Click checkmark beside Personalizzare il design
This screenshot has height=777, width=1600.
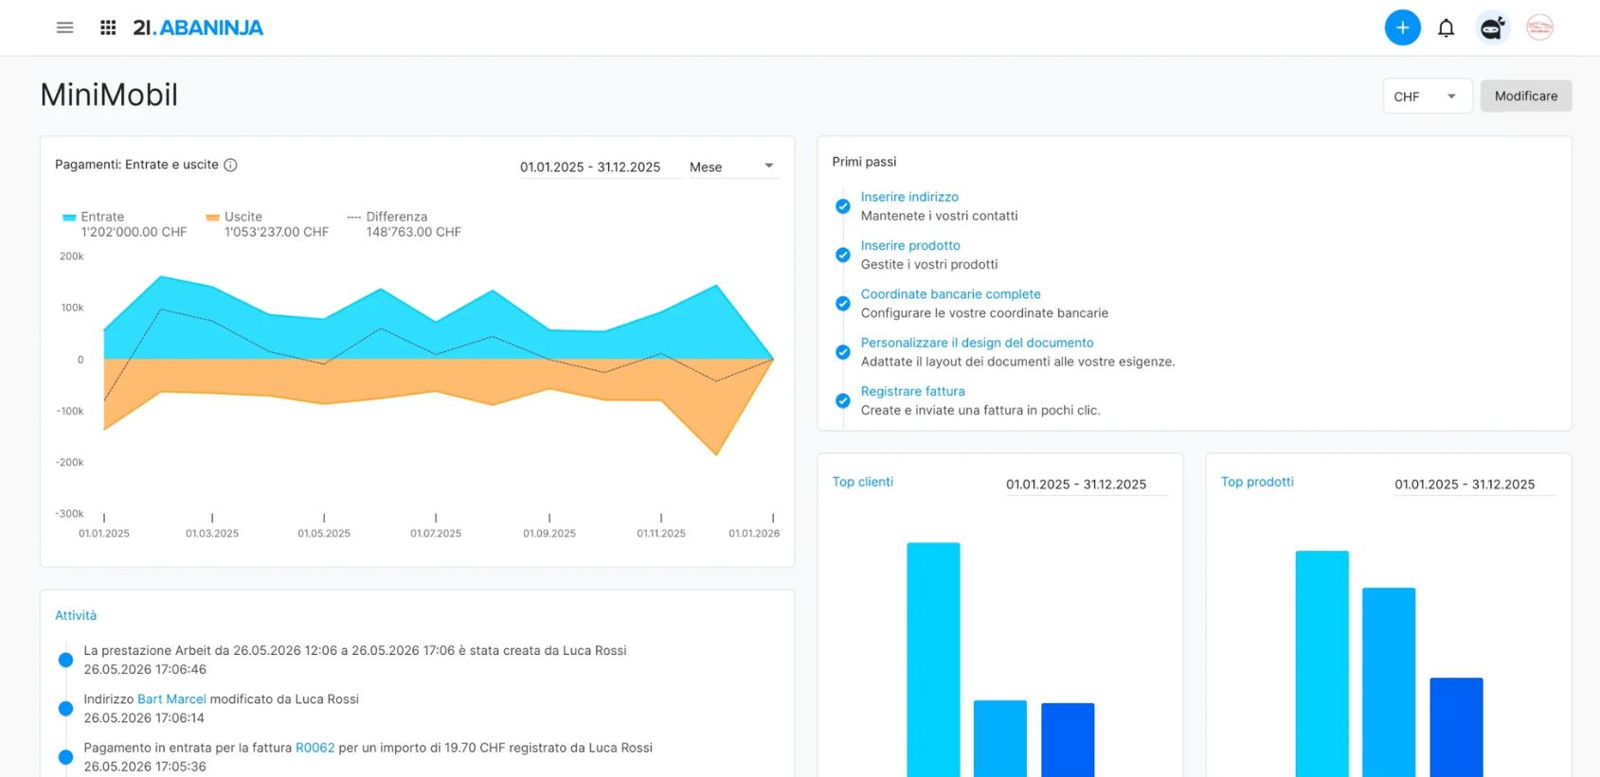coord(842,352)
